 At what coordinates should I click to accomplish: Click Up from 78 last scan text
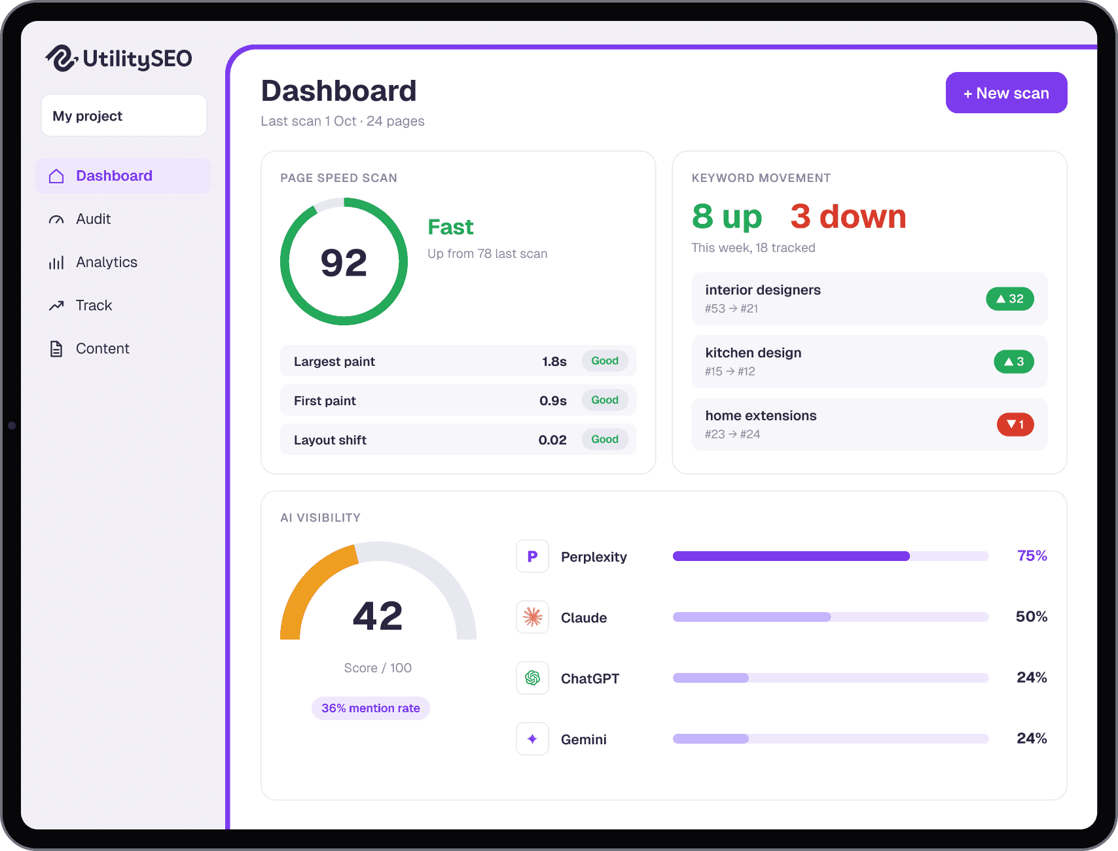click(x=488, y=254)
